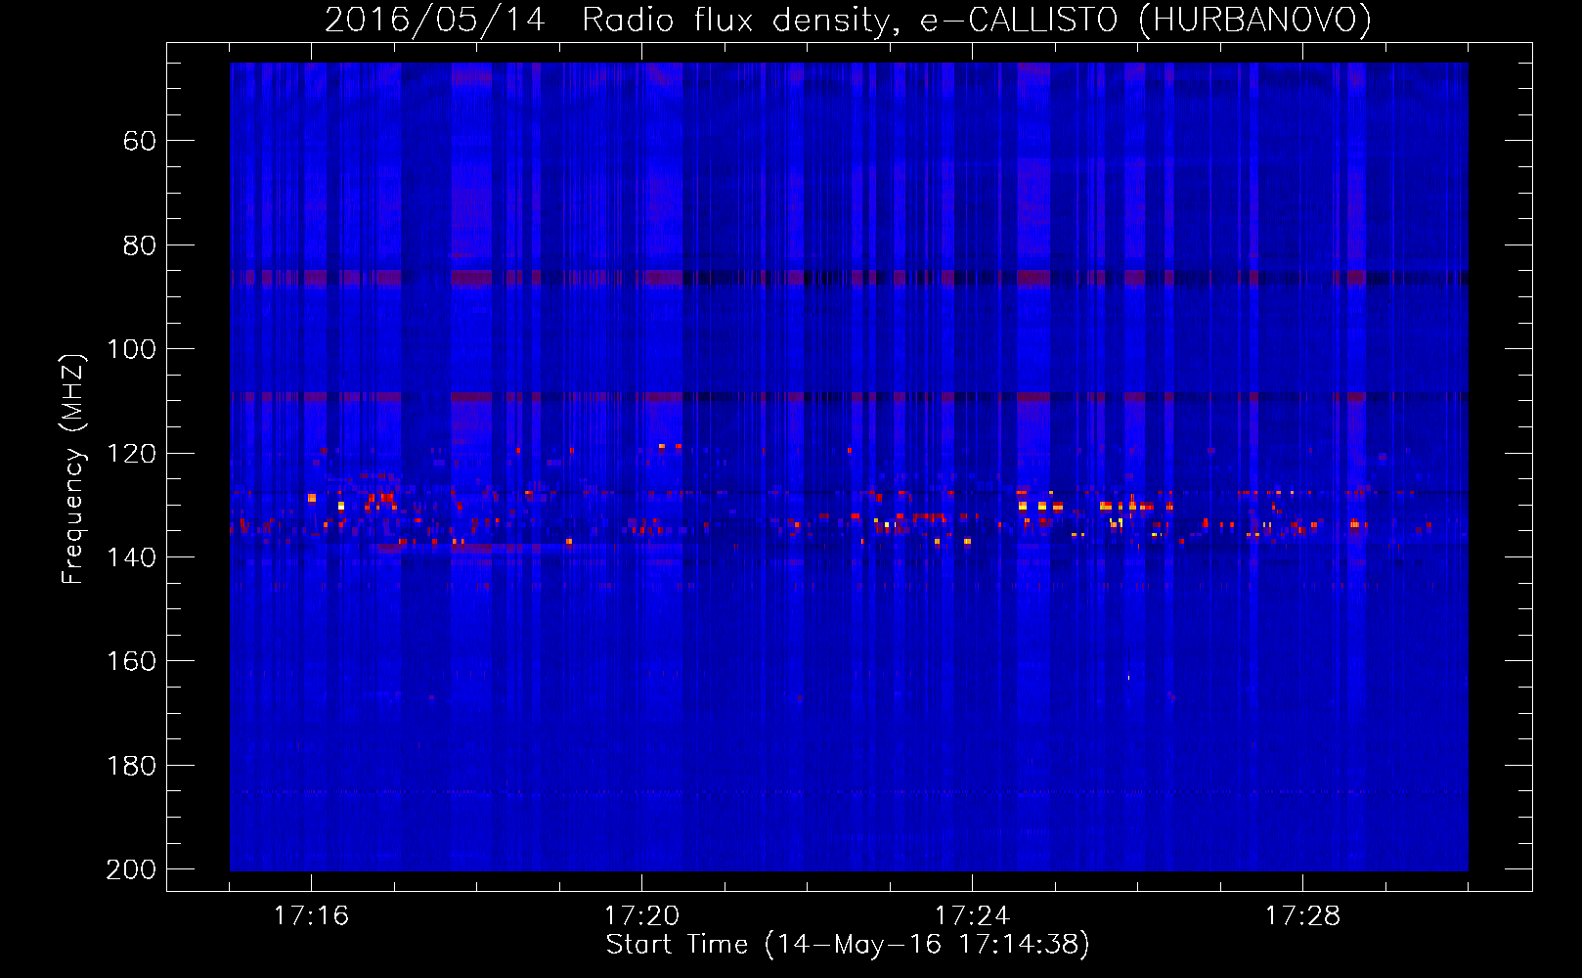Click the "80" frequency tick label

pos(140,245)
